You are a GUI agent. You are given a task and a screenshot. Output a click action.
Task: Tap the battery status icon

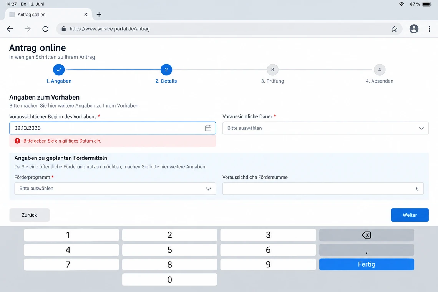427,4
